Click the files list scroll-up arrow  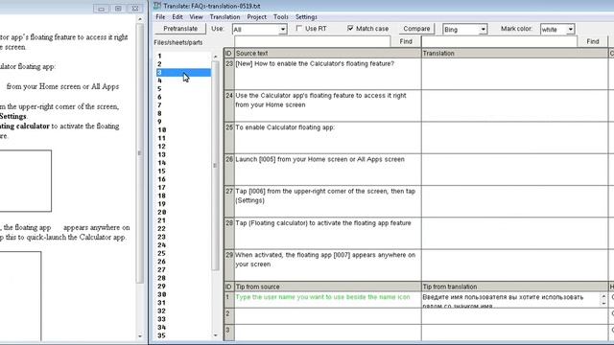(215, 57)
